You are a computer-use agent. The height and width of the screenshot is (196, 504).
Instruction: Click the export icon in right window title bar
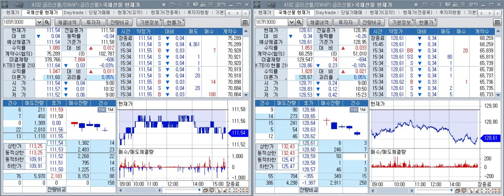425,5
